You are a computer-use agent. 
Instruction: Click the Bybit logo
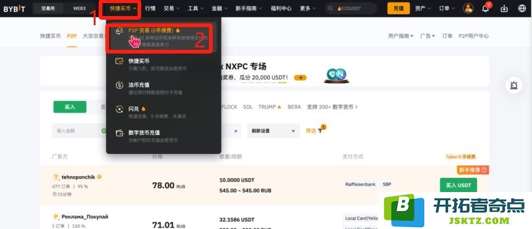[14, 9]
